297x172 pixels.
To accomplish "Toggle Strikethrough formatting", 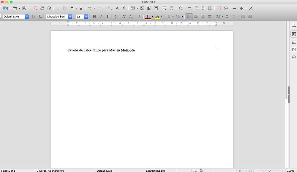I will [x=115, y=17].
